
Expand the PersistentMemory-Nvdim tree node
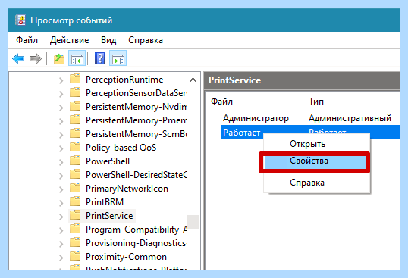[61, 108]
